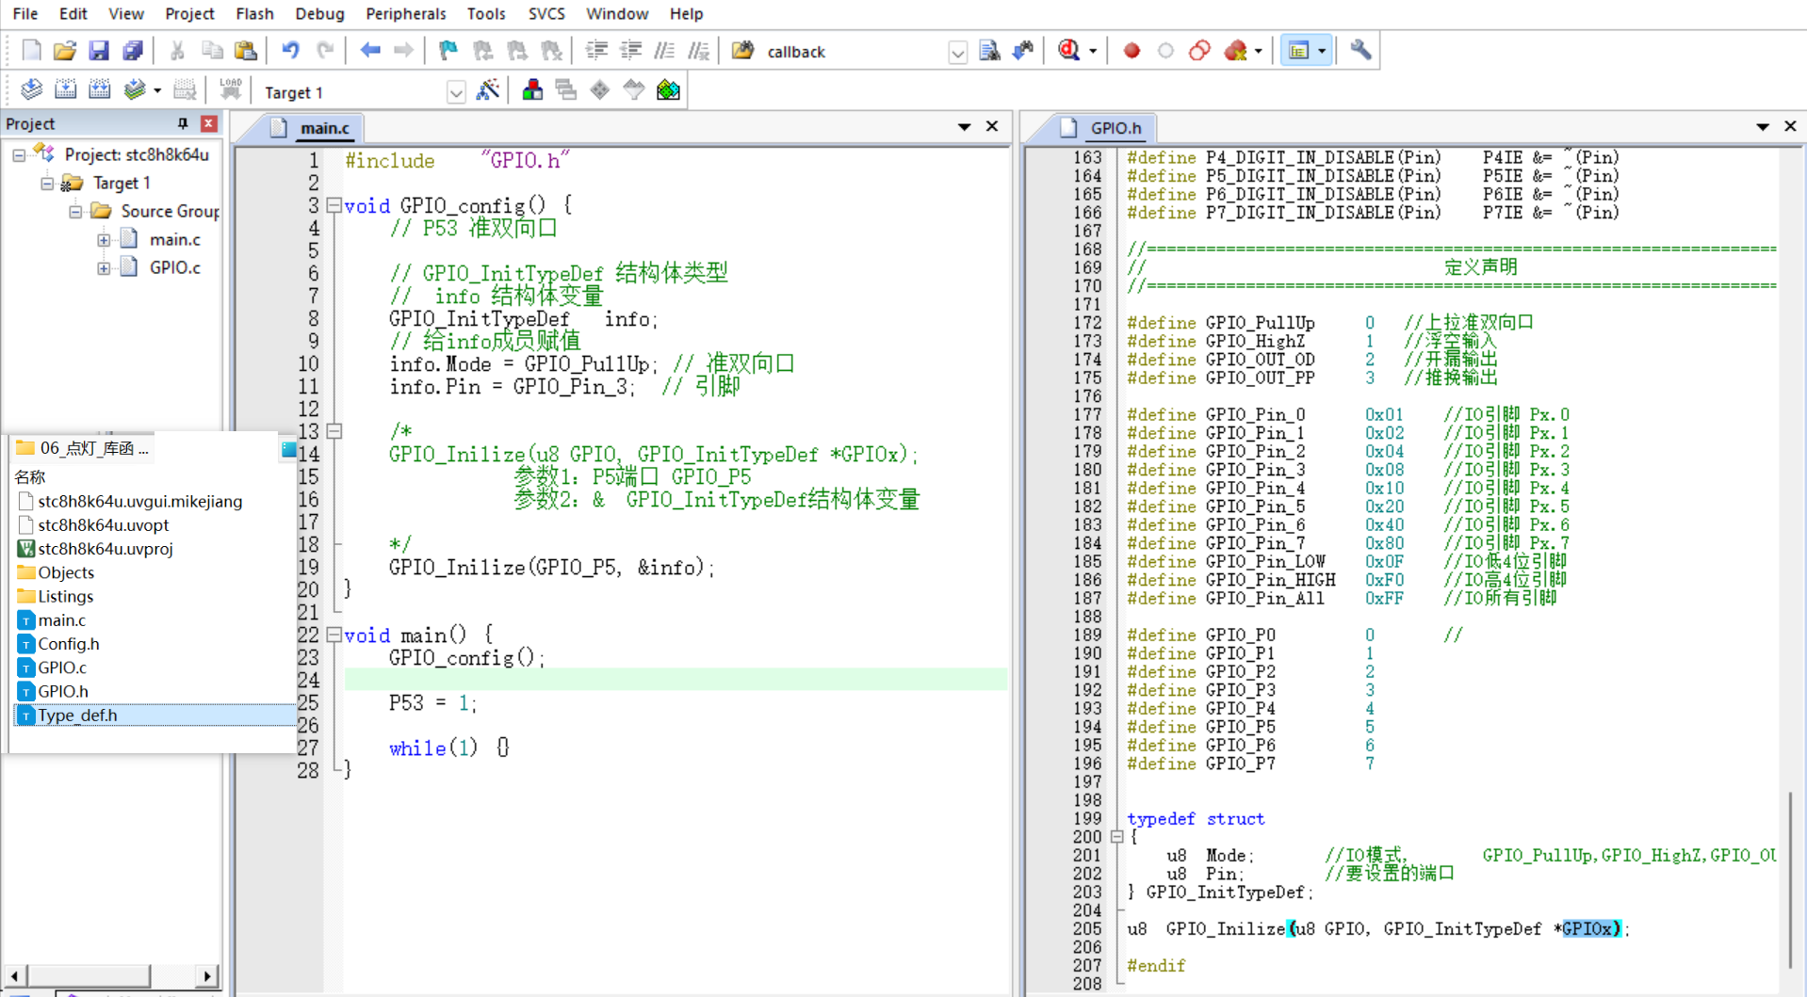Fold the typedef struct at line 200
Image resolution: width=1807 pixels, height=997 pixels.
pos(1116,836)
